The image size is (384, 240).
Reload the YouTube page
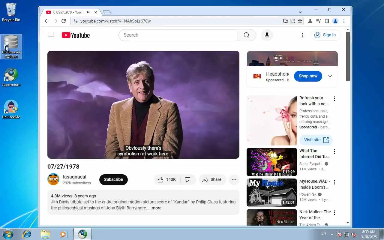[64, 21]
